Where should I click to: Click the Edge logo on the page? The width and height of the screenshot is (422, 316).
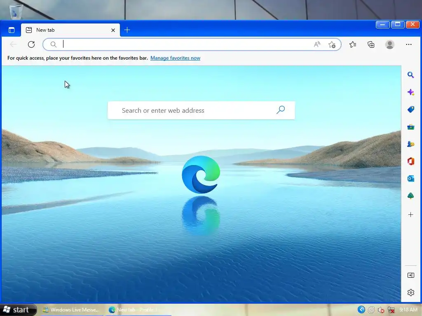tap(201, 174)
